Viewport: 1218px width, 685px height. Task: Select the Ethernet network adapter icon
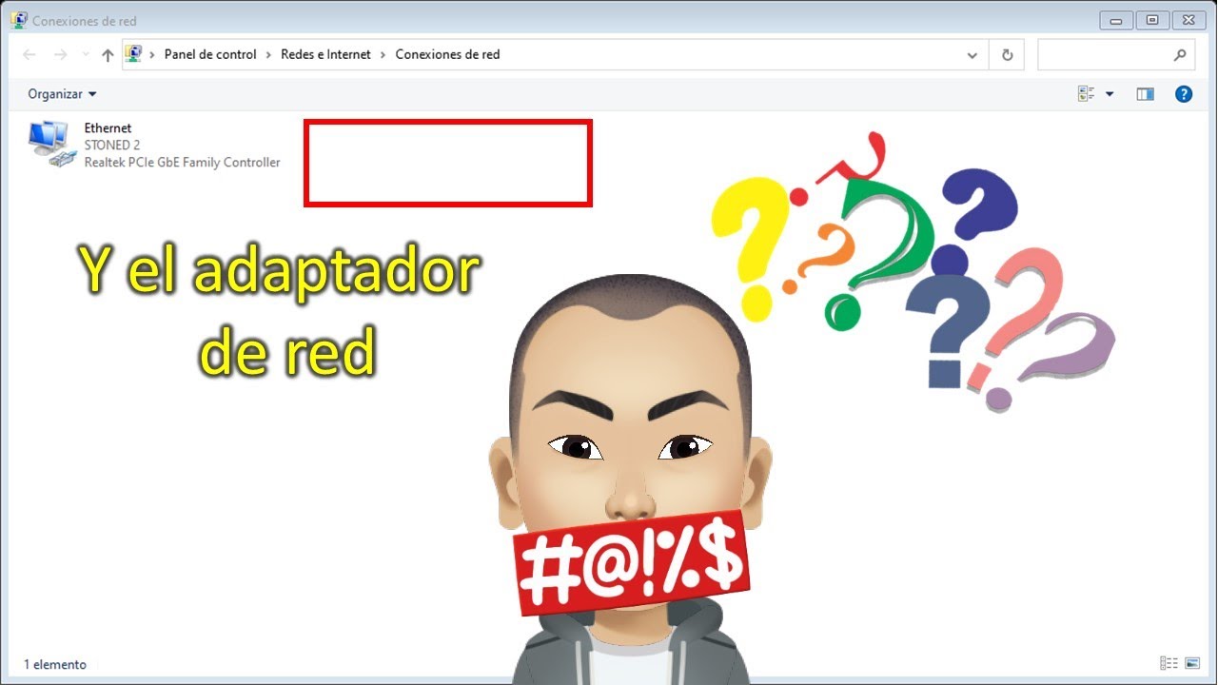(50, 145)
